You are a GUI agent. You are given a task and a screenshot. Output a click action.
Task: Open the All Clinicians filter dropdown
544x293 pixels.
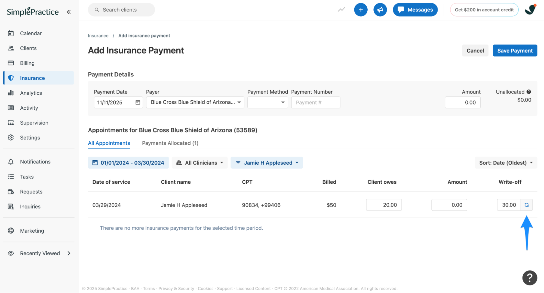[x=200, y=163]
